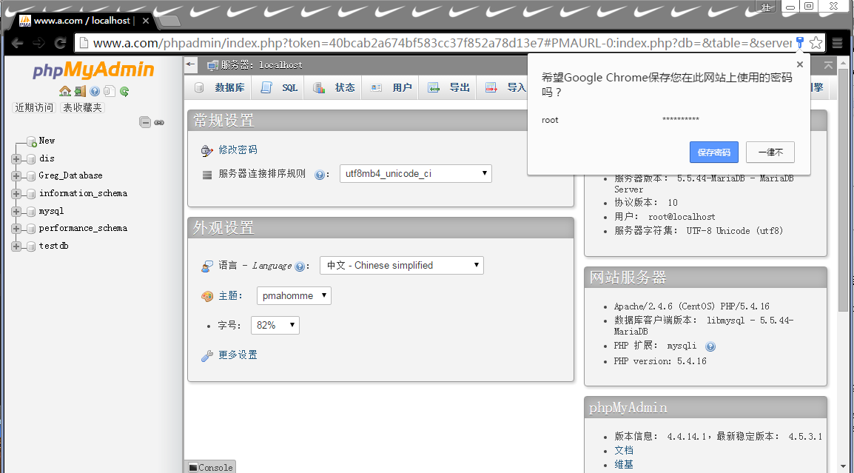Viewport: 854px width, 473px height.
Task: Open the documentation pages icon in sidebar
Action: pos(110,91)
